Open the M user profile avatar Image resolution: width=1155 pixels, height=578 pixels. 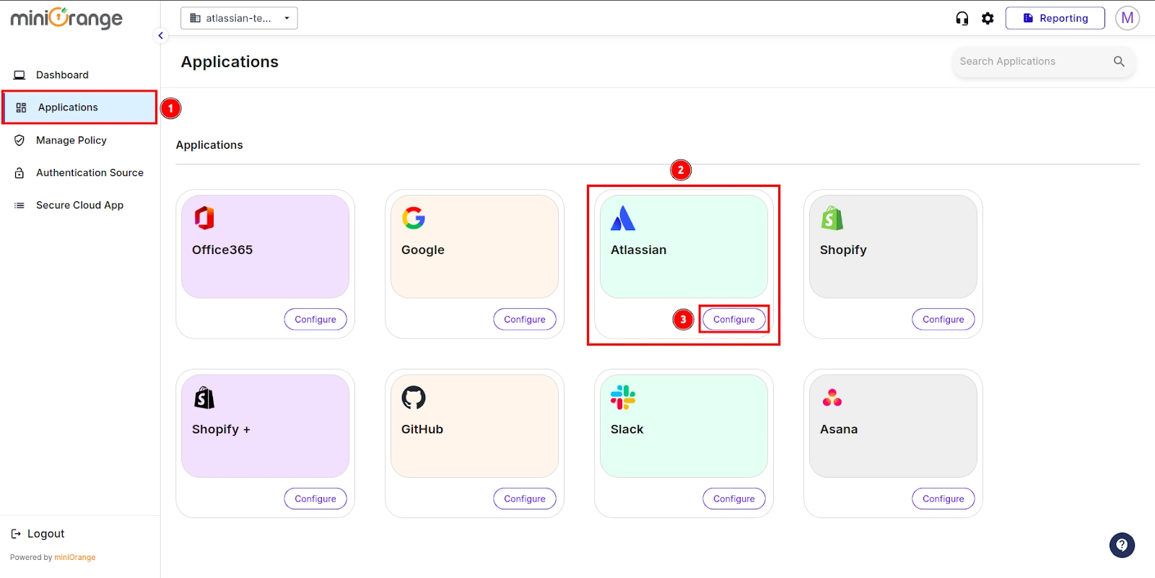tap(1127, 18)
